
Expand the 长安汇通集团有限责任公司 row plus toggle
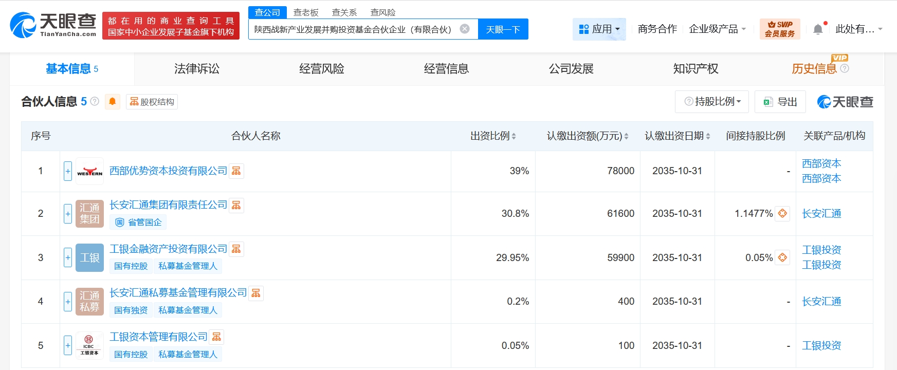[x=68, y=213]
